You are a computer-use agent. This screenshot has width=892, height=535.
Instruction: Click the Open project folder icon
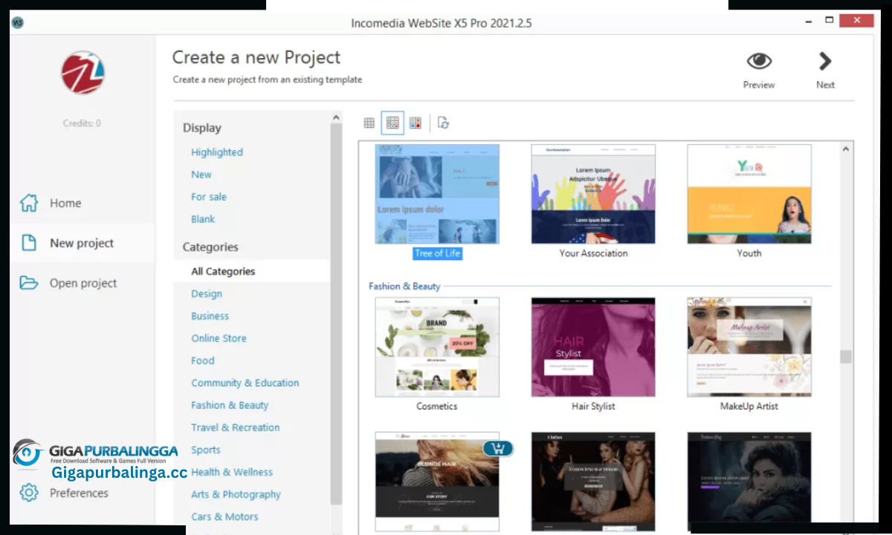28,283
